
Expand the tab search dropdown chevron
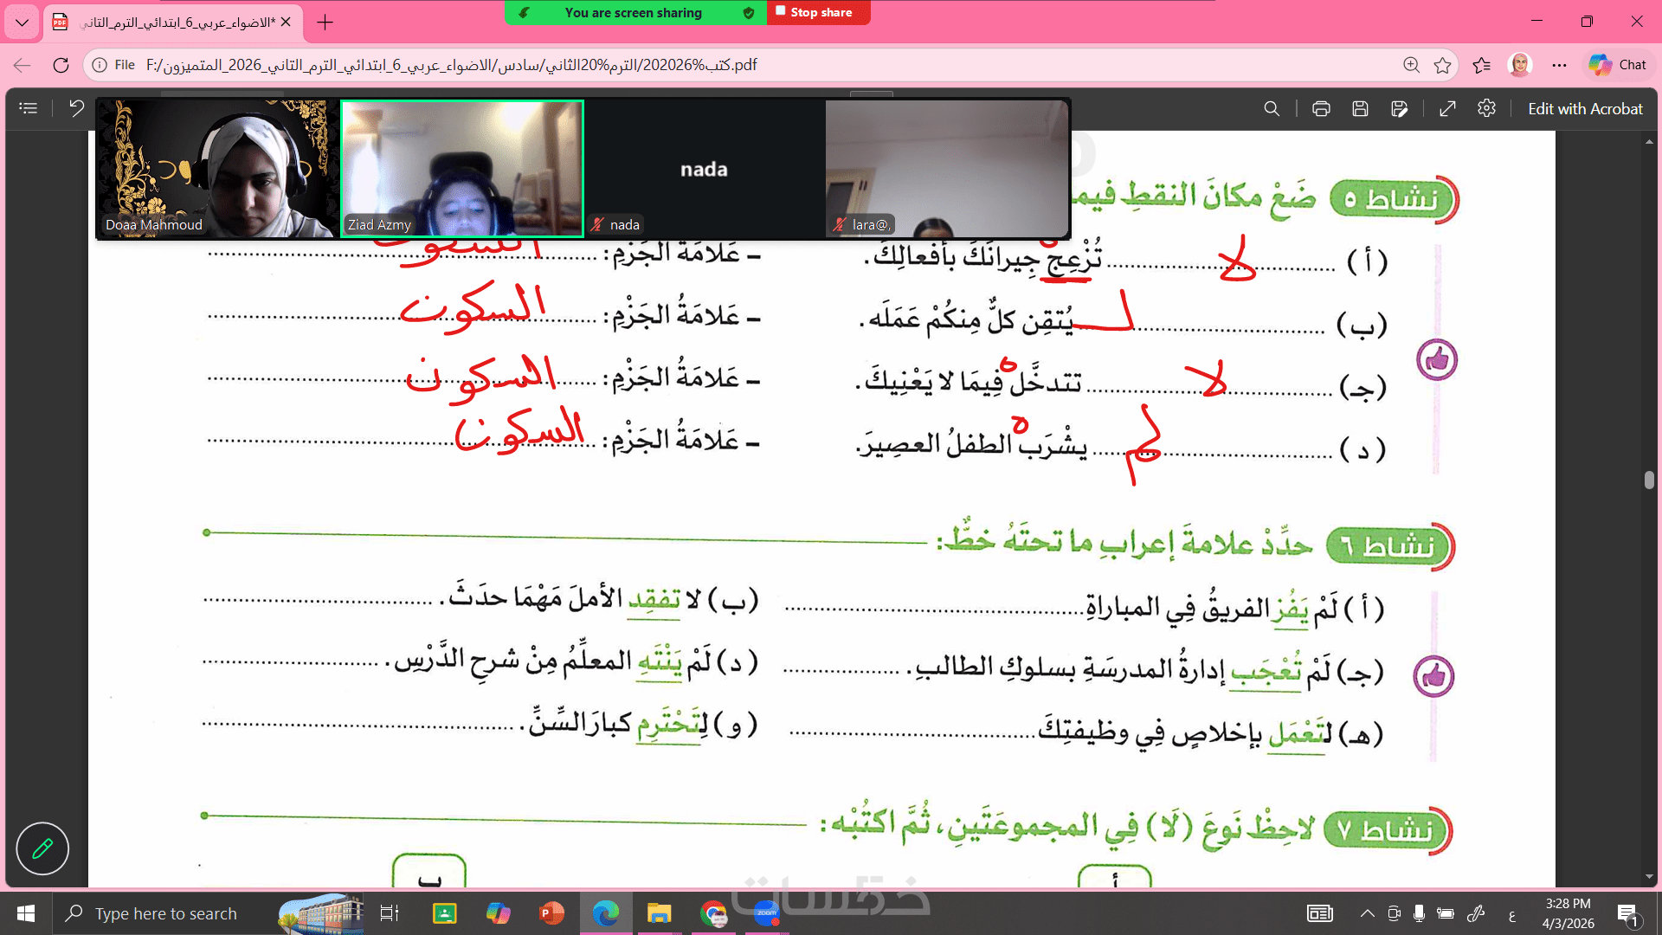pyautogui.click(x=22, y=23)
